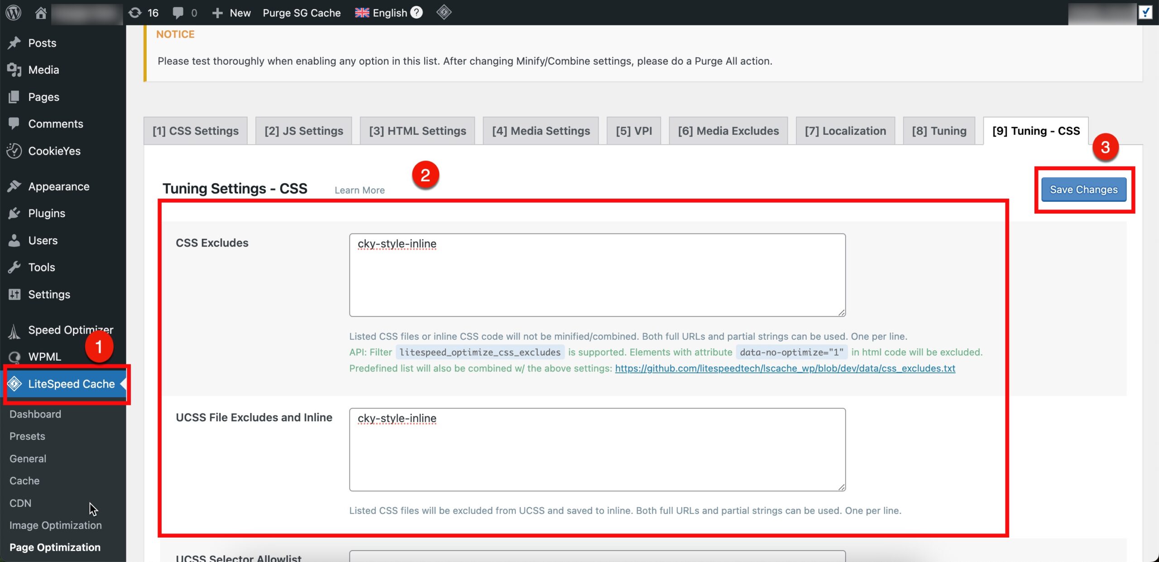Open Image Optimization submenu
Viewport: 1159px width, 562px height.
(56, 525)
